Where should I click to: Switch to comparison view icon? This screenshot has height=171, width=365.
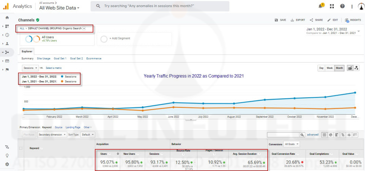tap(343, 135)
